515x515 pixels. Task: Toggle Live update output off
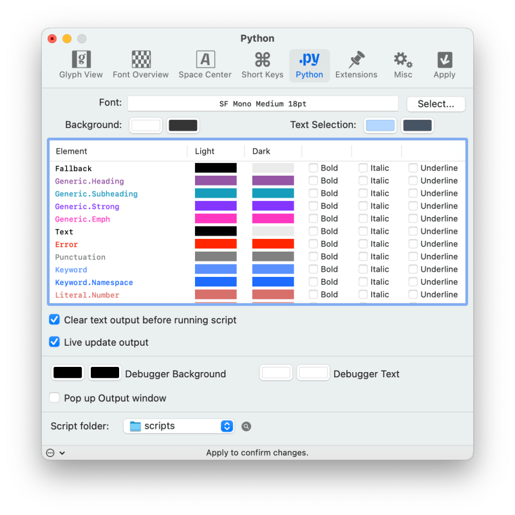(54, 342)
